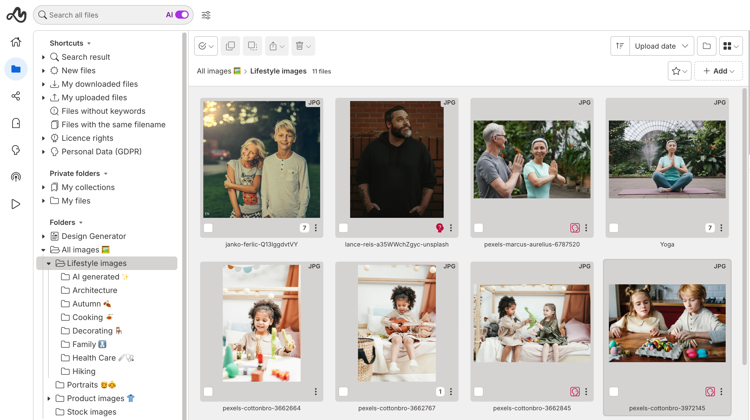Open the share icon in left sidebar
The width and height of the screenshot is (750, 420).
point(16,96)
